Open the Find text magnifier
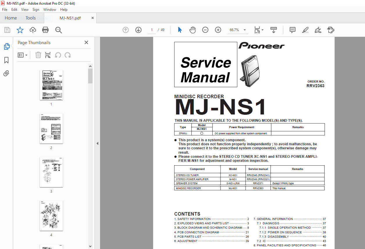Screen dimensions: 365x249 58,30
